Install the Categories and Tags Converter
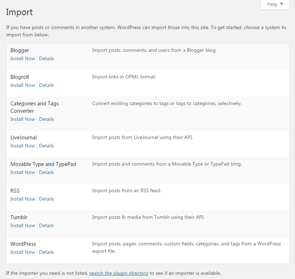 (22, 119)
